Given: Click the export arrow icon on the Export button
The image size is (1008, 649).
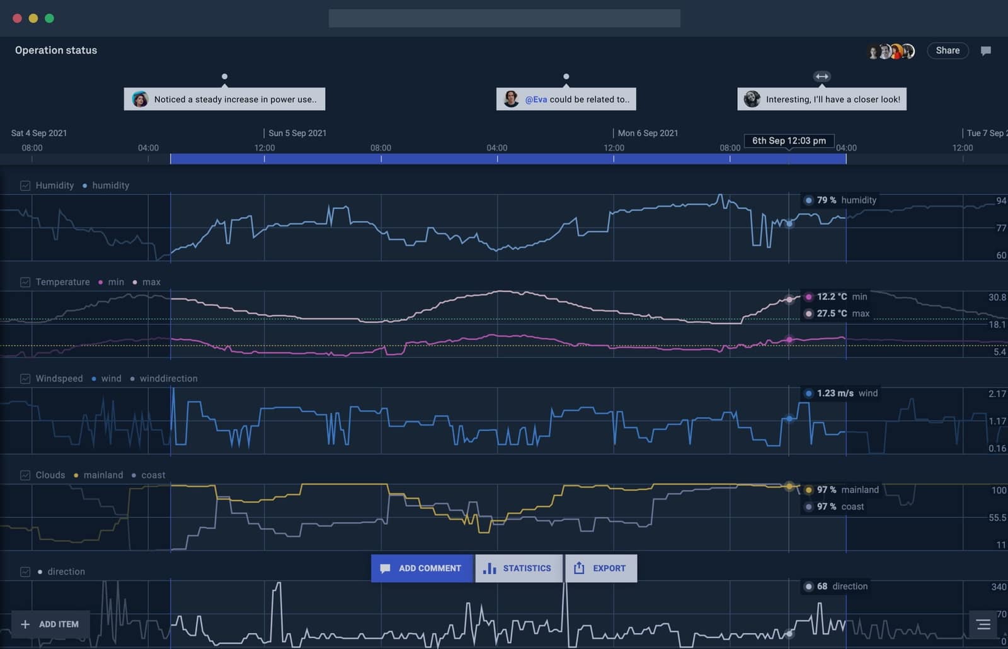Looking at the screenshot, I should pos(578,568).
